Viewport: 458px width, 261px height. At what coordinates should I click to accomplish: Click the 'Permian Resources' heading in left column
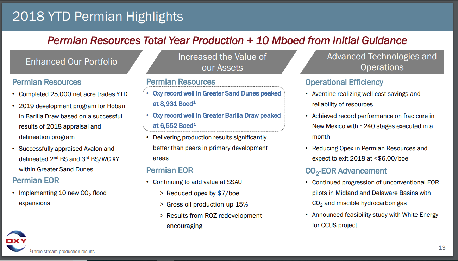click(46, 82)
